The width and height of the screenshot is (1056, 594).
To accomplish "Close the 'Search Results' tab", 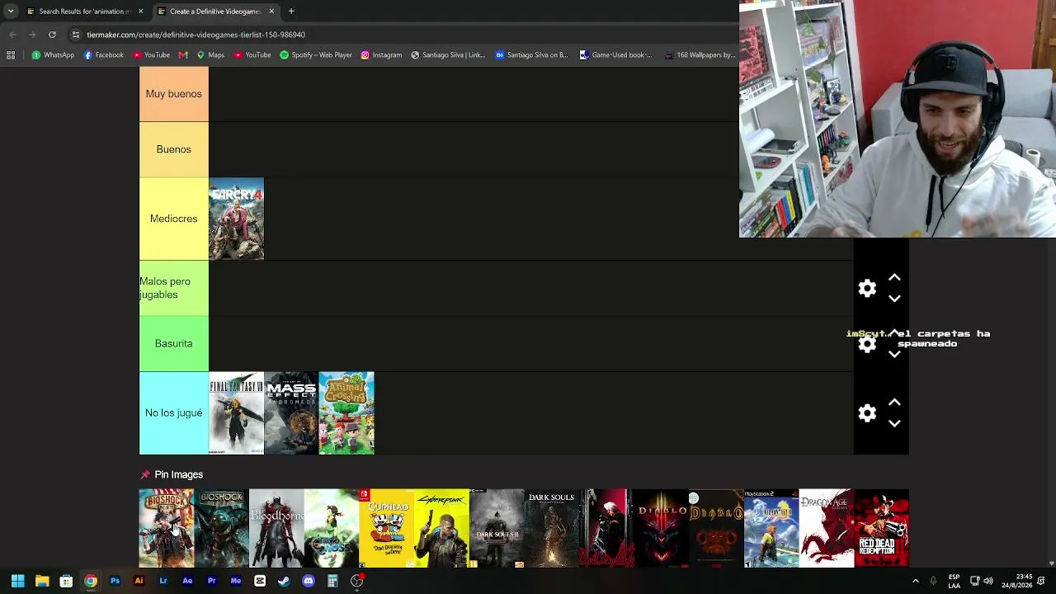I will point(140,12).
